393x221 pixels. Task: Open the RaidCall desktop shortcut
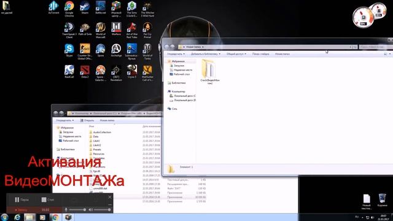pyautogui.click(x=69, y=72)
